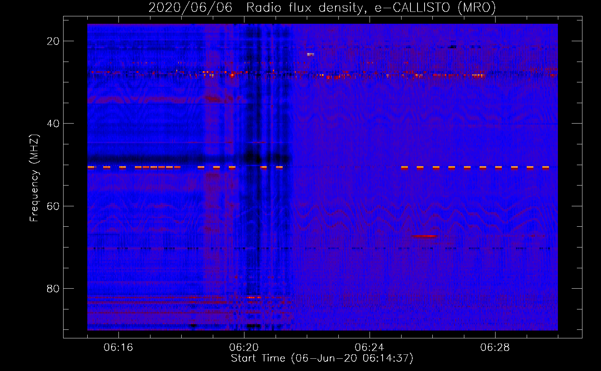Click the small white-yellow burst near 23 MHz
This screenshot has width=601, height=371.
point(311,55)
